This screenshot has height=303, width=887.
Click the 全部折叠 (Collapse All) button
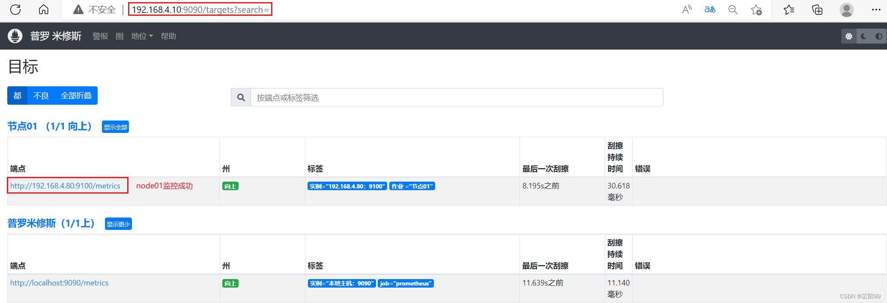click(x=76, y=95)
